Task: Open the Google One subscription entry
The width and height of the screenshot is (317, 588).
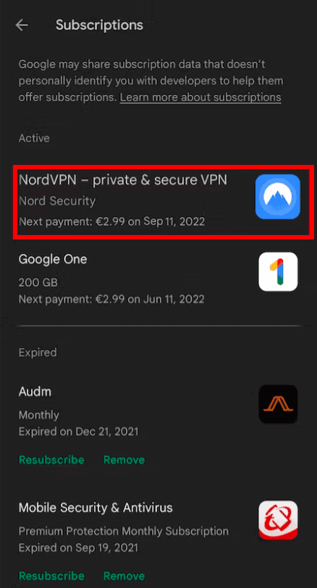Action: [158, 279]
